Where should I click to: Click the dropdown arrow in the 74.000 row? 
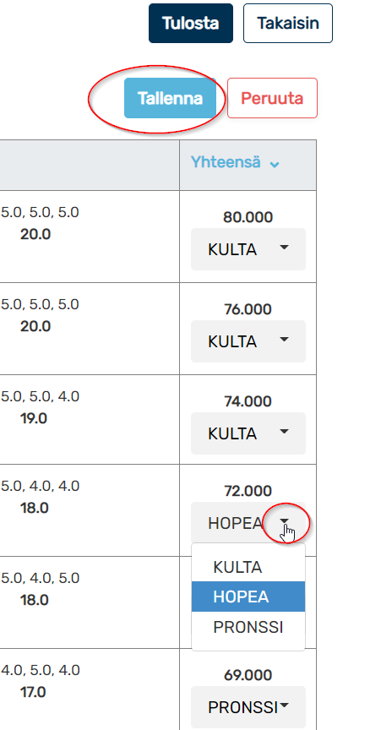point(284,432)
